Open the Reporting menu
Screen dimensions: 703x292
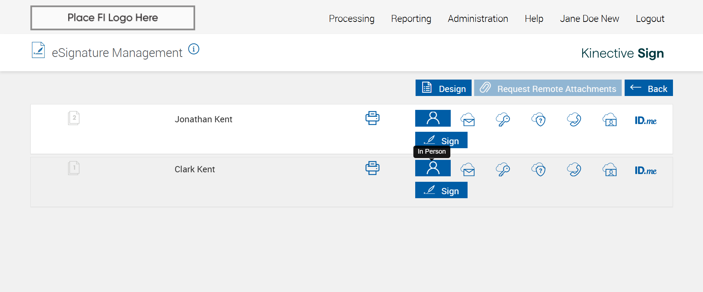[x=411, y=19]
